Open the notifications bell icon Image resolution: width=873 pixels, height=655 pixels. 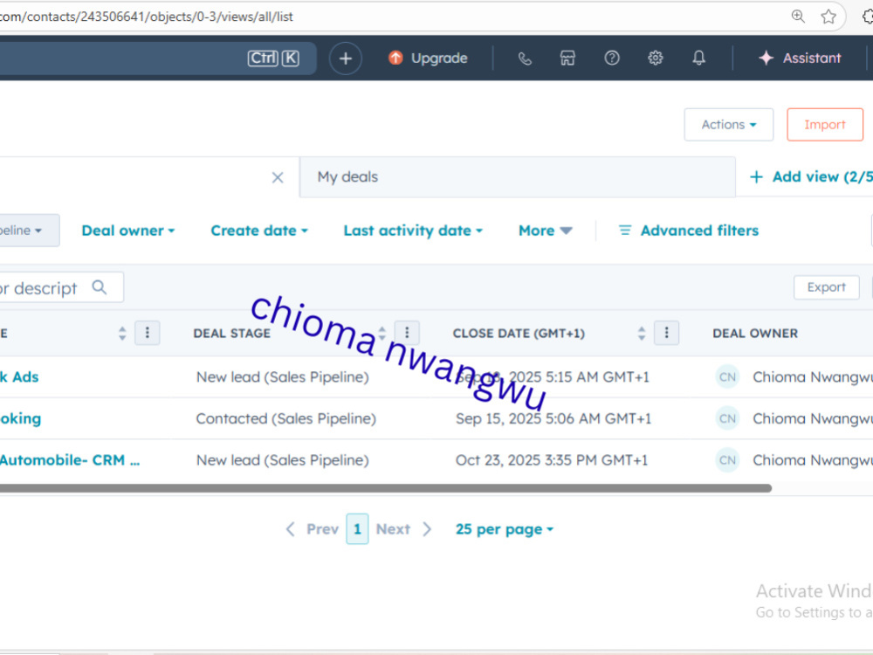(x=698, y=58)
